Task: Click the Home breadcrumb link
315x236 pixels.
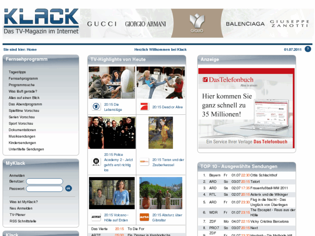Action: click(x=32, y=49)
